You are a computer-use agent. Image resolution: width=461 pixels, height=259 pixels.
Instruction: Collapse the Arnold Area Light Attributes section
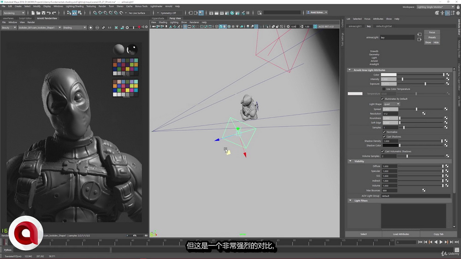[x=349, y=70]
